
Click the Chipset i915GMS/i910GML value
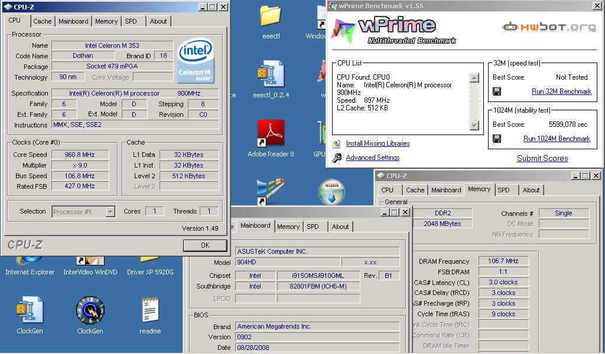[318, 276]
